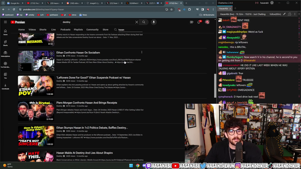Screen dimensions: 301x169
Task: Select the Live channel tab
Action: point(53,30)
